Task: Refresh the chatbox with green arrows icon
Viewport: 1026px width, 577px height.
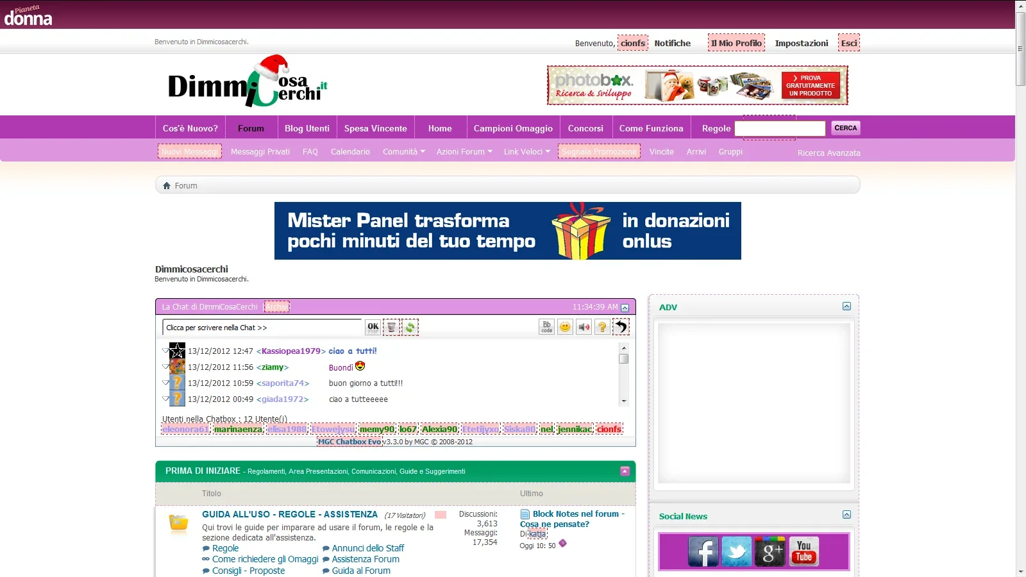Action: coord(410,328)
